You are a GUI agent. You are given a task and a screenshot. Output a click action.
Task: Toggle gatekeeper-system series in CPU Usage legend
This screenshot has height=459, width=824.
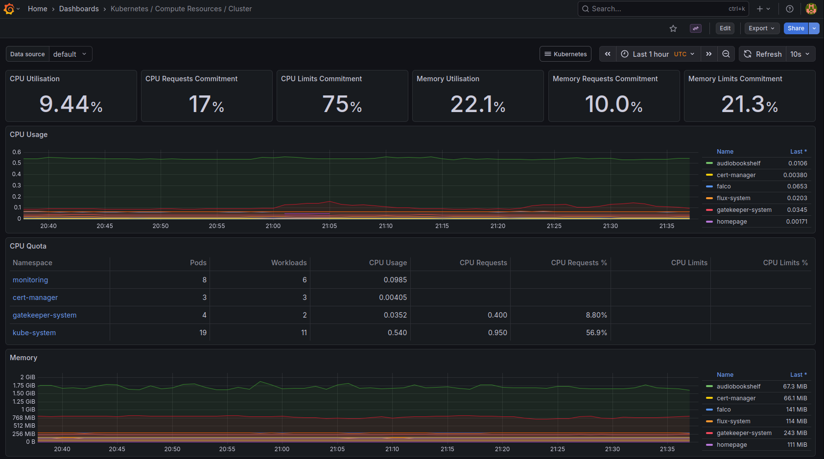click(744, 210)
